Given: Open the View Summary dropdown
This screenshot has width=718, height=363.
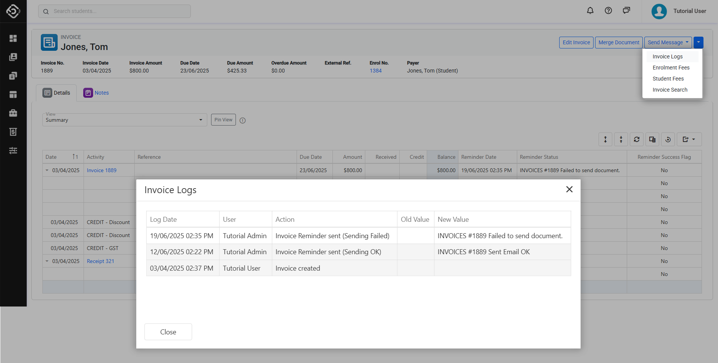Looking at the screenshot, I should pyautogui.click(x=124, y=120).
